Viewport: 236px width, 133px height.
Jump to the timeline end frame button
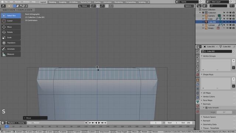pos(105,123)
